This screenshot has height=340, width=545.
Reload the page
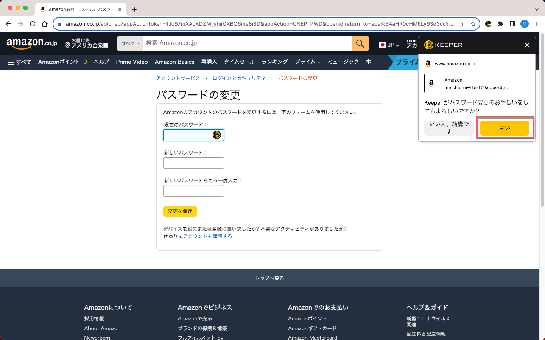tap(33, 24)
